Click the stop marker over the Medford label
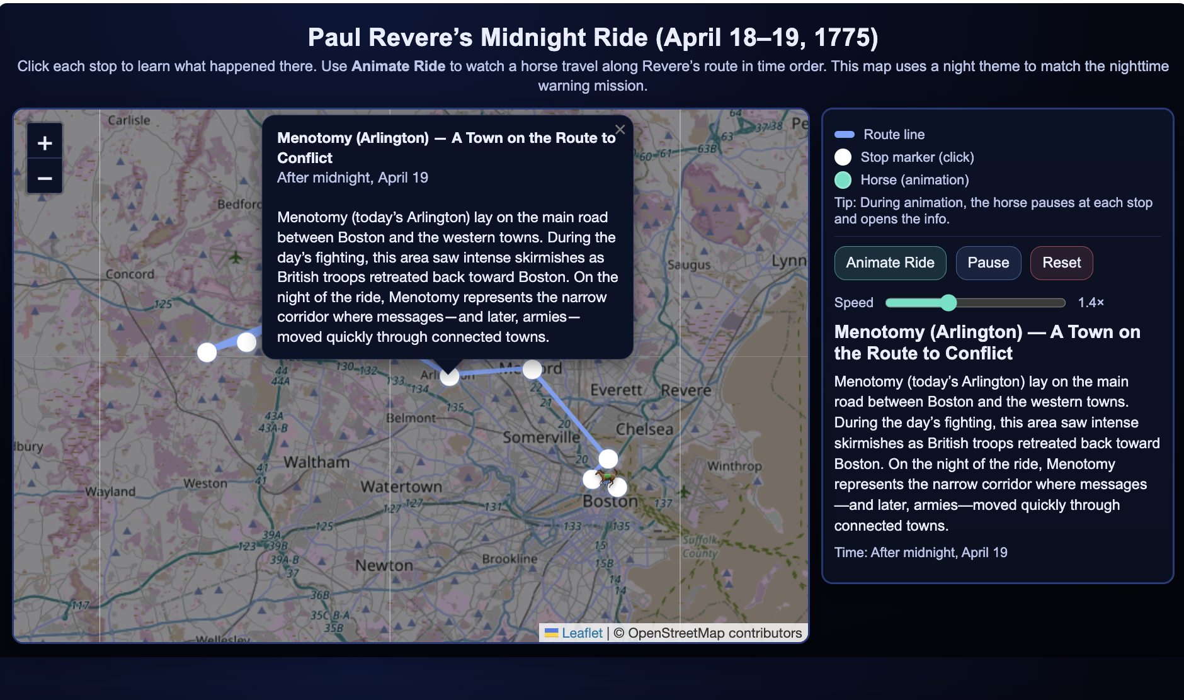The width and height of the screenshot is (1184, 700). pyautogui.click(x=532, y=370)
